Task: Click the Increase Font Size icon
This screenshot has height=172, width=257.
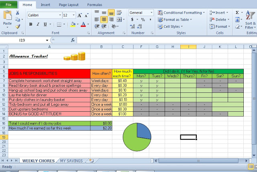Action: tap(80, 15)
